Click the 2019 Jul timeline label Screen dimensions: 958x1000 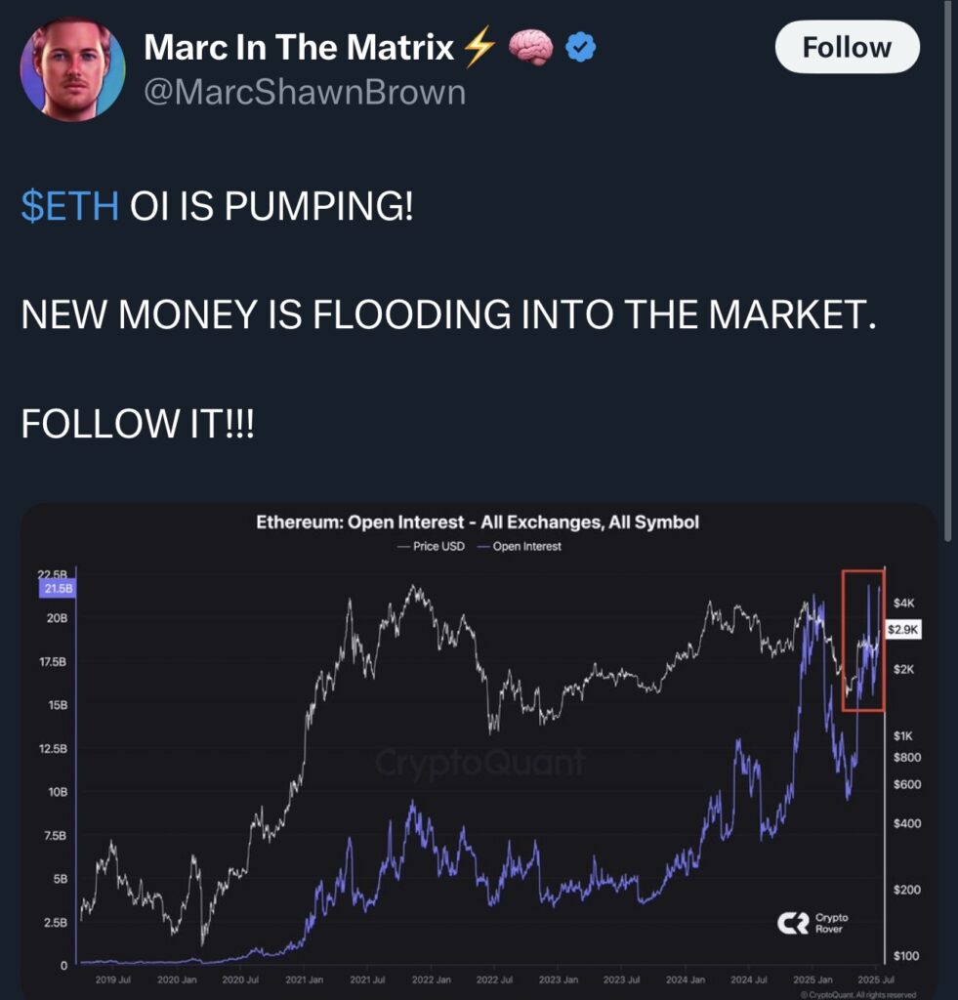click(x=113, y=979)
